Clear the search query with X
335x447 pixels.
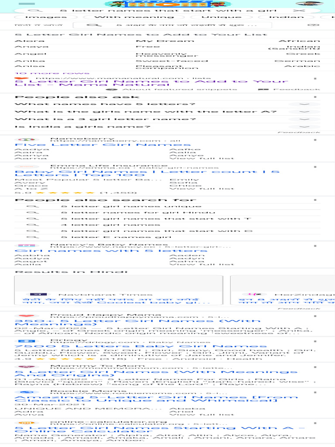299,10
